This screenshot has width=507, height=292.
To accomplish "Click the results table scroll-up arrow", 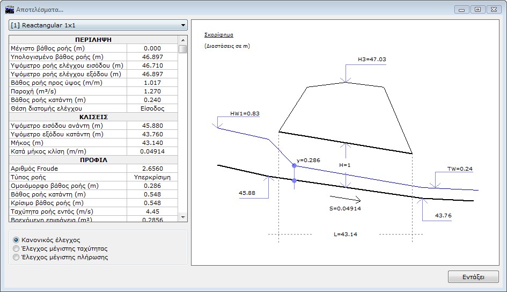I will 183,40.
